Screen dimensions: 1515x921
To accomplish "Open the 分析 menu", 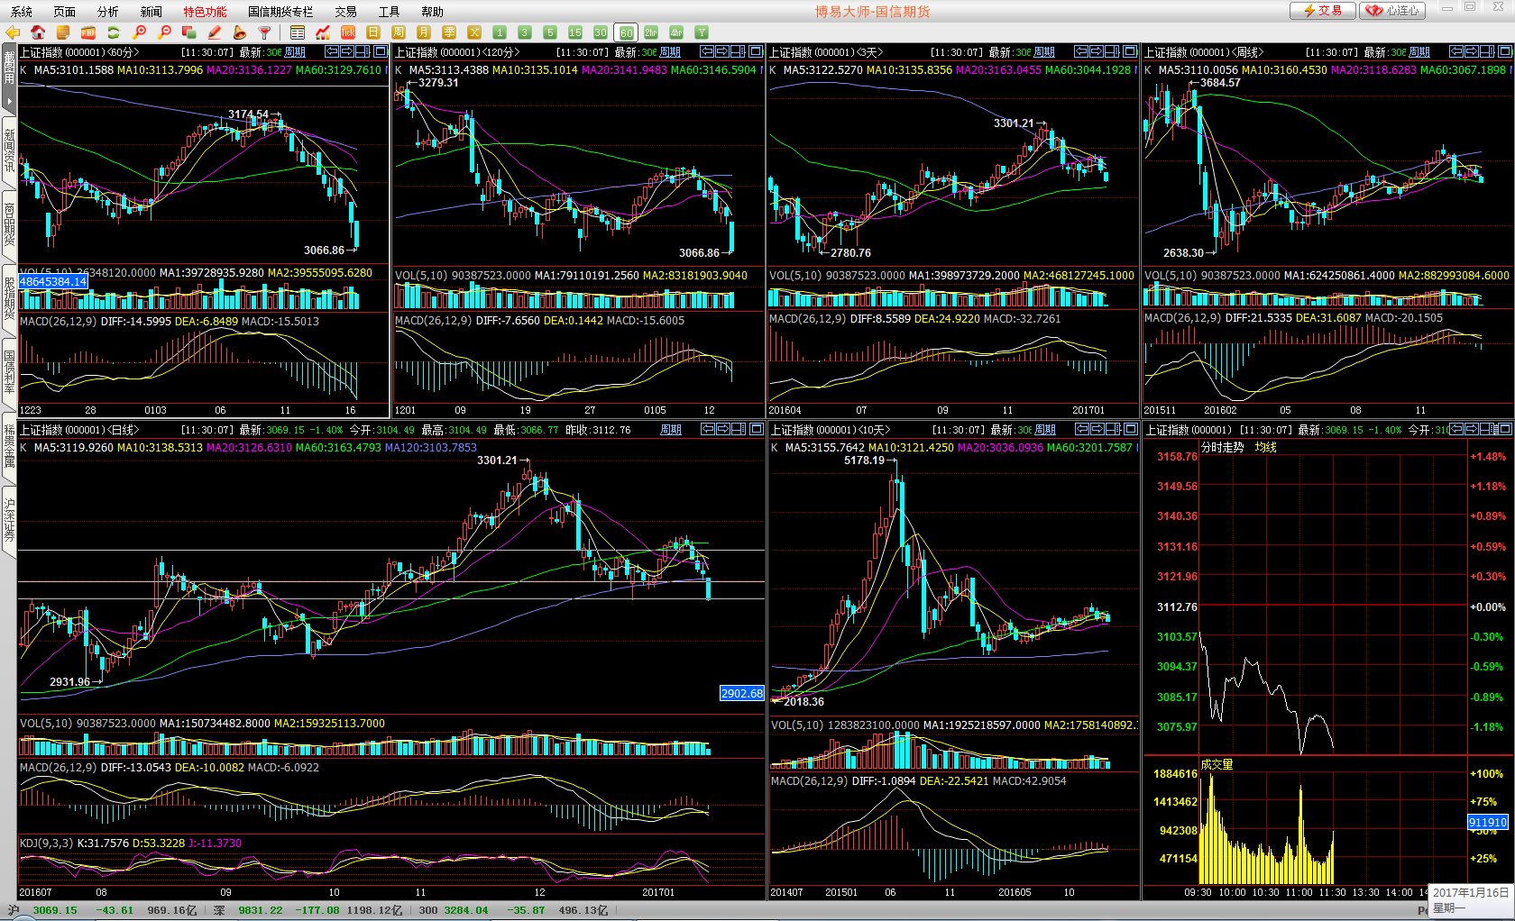I will [x=108, y=12].
